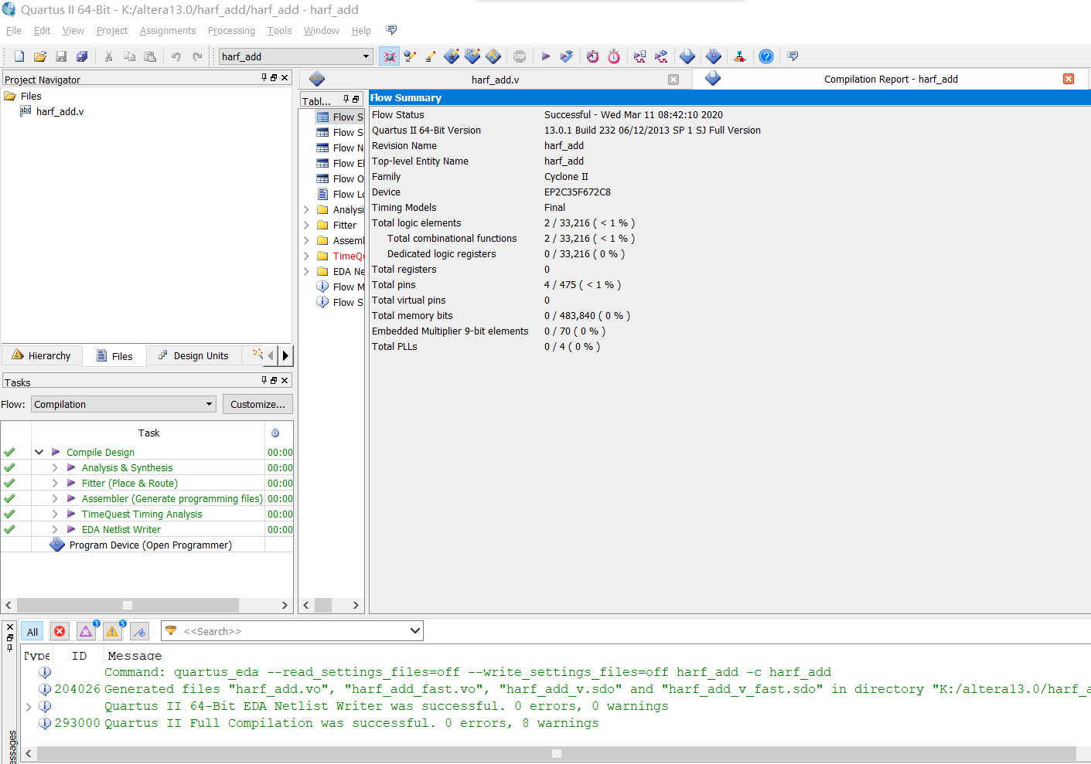Expand the TimeQuest Timing Analysis task
The width and height of the screenshot is (1091, 764).
click(x=55, y=514)
